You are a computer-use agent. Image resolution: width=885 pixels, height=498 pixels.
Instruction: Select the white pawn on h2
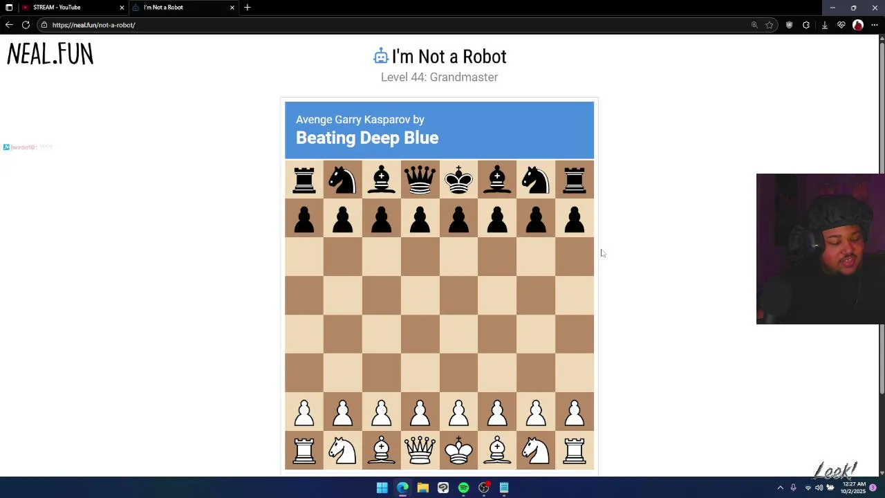[x=575, y=412]
